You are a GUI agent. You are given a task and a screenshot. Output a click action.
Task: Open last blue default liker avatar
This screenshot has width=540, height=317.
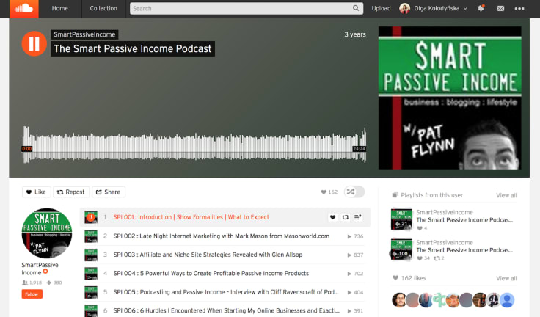(507, 300)
